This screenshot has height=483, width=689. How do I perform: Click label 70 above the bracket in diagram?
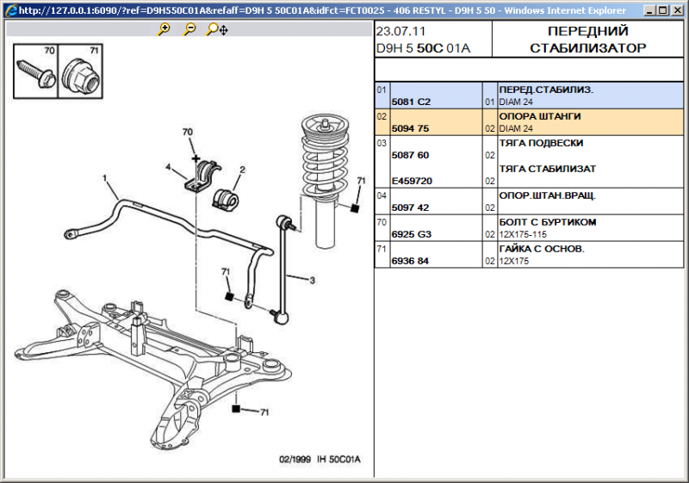[x=188, y=132]
